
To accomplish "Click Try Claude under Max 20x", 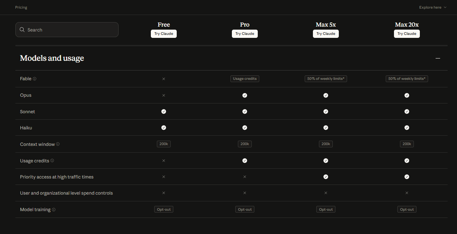I will click(407, 34).
